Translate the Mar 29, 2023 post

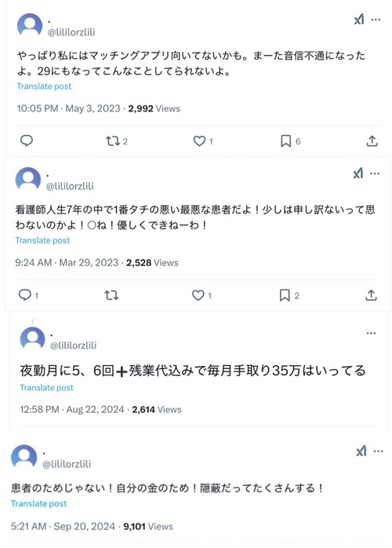[42, 240]
